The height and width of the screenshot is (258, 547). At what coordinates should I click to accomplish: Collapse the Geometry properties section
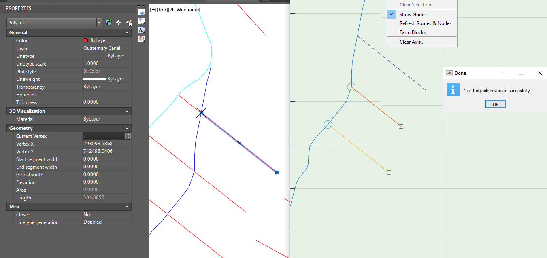tap(127, 128)
